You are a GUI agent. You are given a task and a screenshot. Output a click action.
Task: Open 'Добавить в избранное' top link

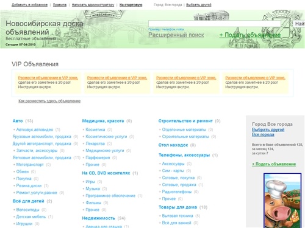[x=29, y=5]
